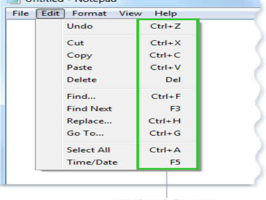Choose Select All in Edit menu

[x=88, y=150]
